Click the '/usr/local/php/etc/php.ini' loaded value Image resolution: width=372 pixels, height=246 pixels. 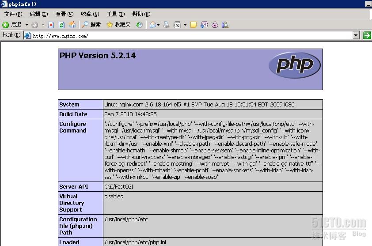click(x=135, y=242)
